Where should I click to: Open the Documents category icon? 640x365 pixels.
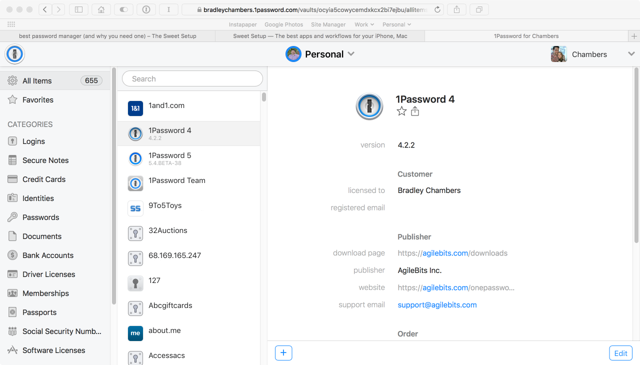[12, 236]
